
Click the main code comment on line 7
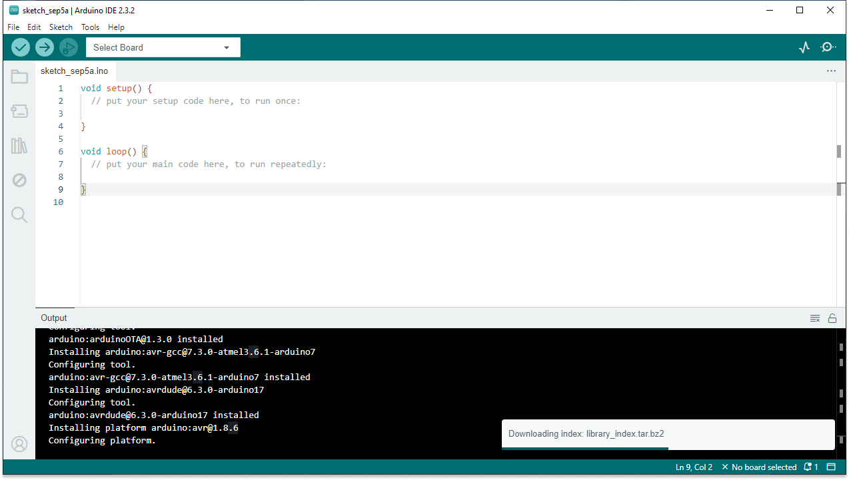209,164
